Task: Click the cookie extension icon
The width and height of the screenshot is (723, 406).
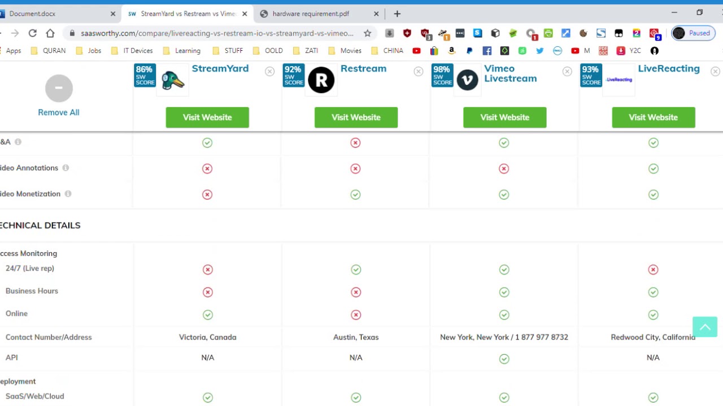Action: (x=583, y=33)
